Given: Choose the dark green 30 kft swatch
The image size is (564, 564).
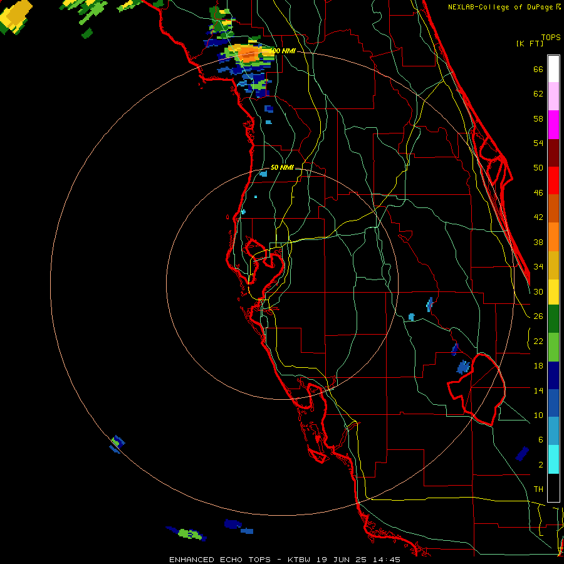Looking at the screenshot, I should click(x=553, y=319).
